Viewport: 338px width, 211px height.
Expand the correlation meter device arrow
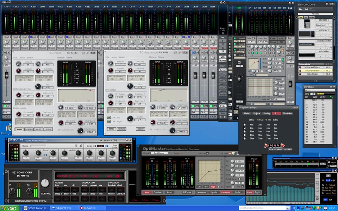pyautogui.click(x=331, y=48)
